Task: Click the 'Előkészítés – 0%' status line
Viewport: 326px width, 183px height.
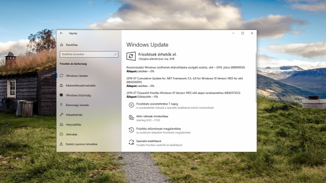Action: click(142, 97)
